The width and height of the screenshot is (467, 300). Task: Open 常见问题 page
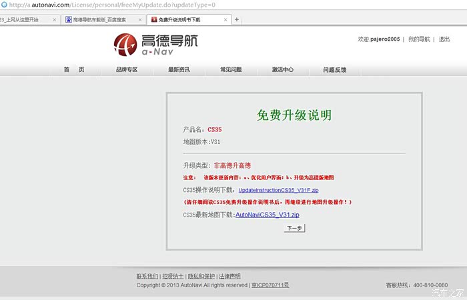(x=231, y=69)
